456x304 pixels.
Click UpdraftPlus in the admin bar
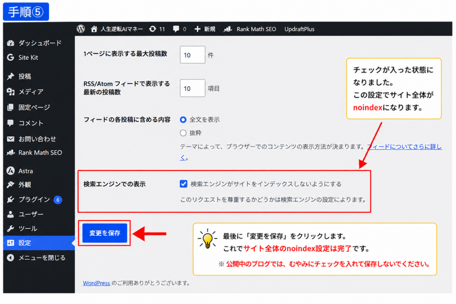click(x=299, y=29)
